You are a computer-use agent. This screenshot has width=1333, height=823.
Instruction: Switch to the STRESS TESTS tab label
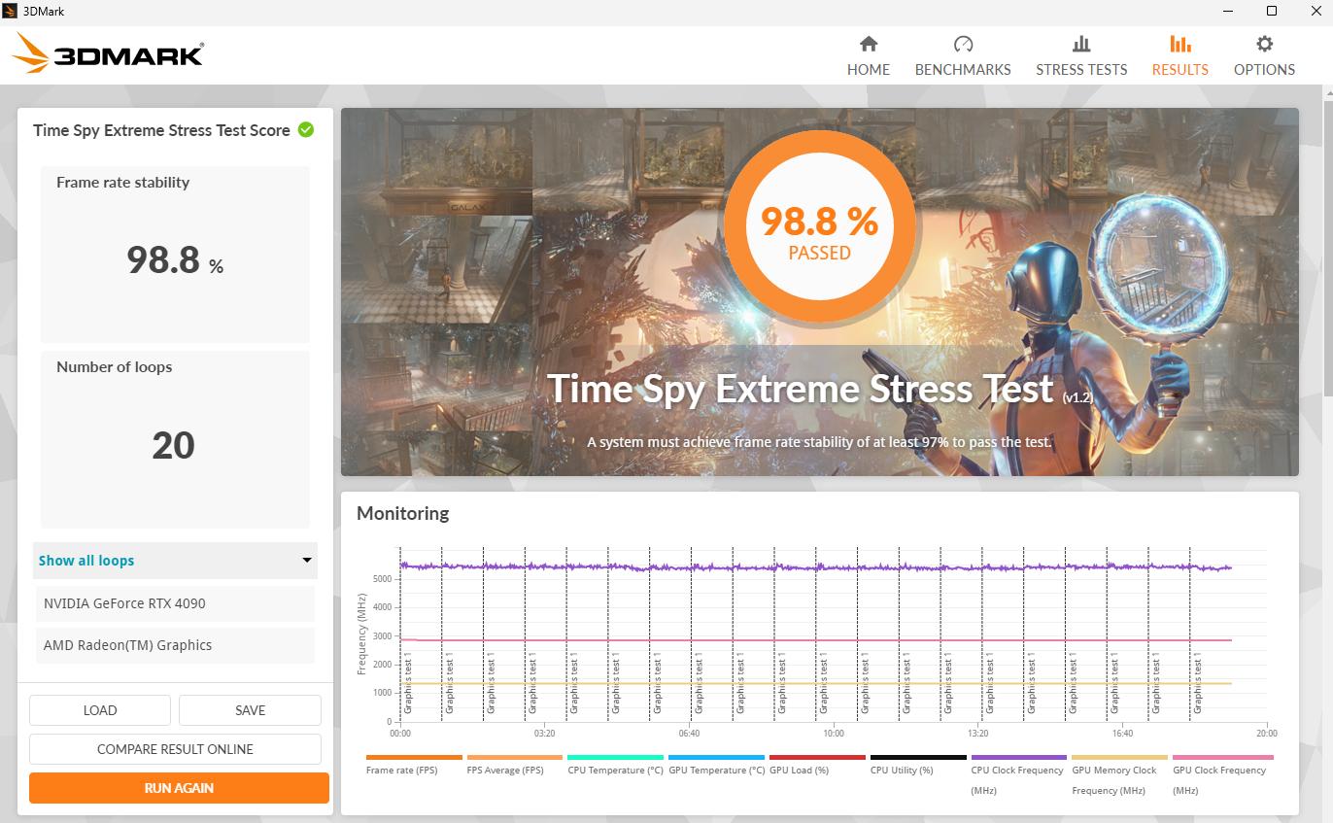coord(1081,70)
